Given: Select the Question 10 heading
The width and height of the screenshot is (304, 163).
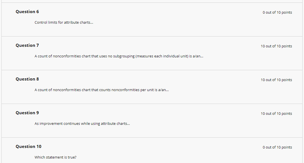Looking at the screenshot, I should 28,146.
